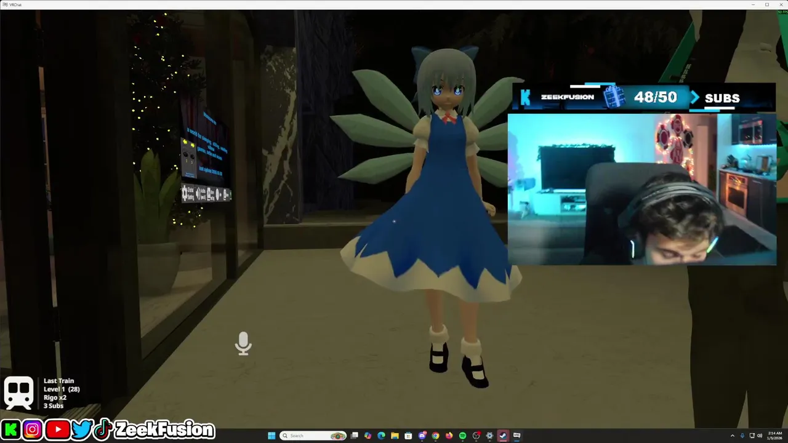Image resolution: width=788 pixels, height=443 pixels.
Task: Click Global Setting gear on world panel
Action: click(x=185, y=193)
